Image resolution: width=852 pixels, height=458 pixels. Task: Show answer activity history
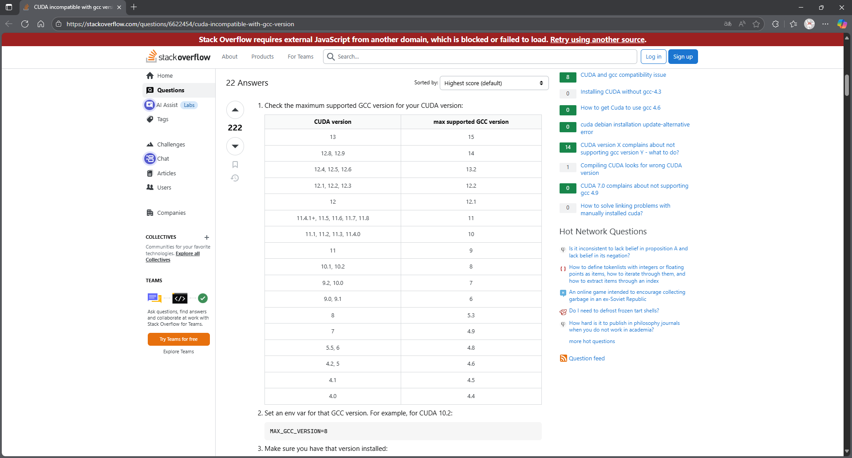pos(235,178)
